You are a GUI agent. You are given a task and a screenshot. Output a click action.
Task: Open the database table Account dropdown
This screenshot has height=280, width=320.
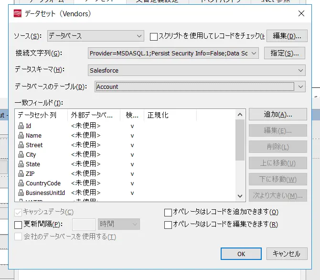pos(200,86)
